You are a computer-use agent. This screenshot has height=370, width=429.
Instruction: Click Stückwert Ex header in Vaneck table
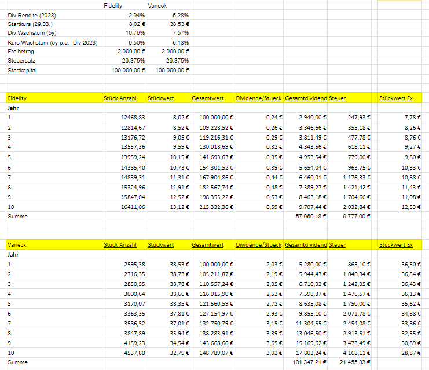[x=396, y=245]
